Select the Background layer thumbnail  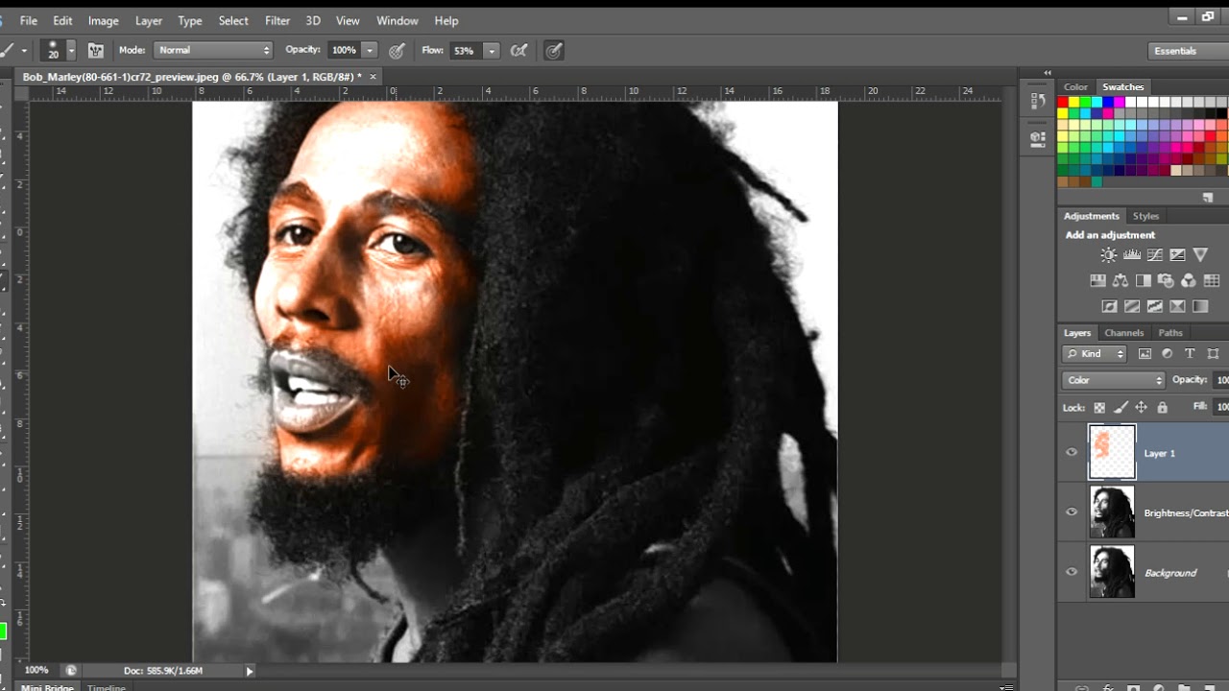(1112, 572)
